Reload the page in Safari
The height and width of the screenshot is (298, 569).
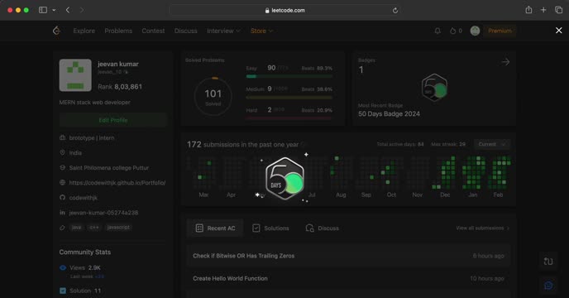tap(395, 11)
